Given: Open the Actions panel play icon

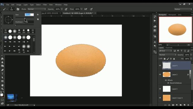Looking at the screenshot, I should click(155, 21).
